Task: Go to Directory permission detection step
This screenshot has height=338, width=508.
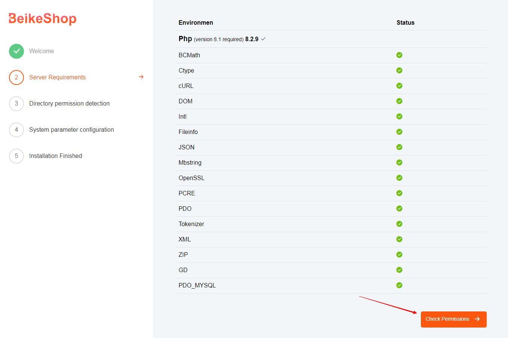Action: tap(69, 104)
